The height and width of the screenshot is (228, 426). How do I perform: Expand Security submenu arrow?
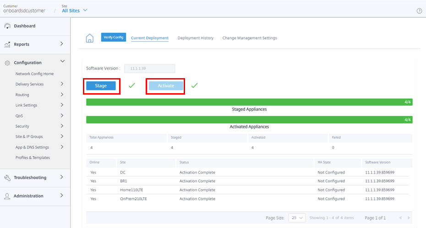pyautogui.click(x=62, y=126)
